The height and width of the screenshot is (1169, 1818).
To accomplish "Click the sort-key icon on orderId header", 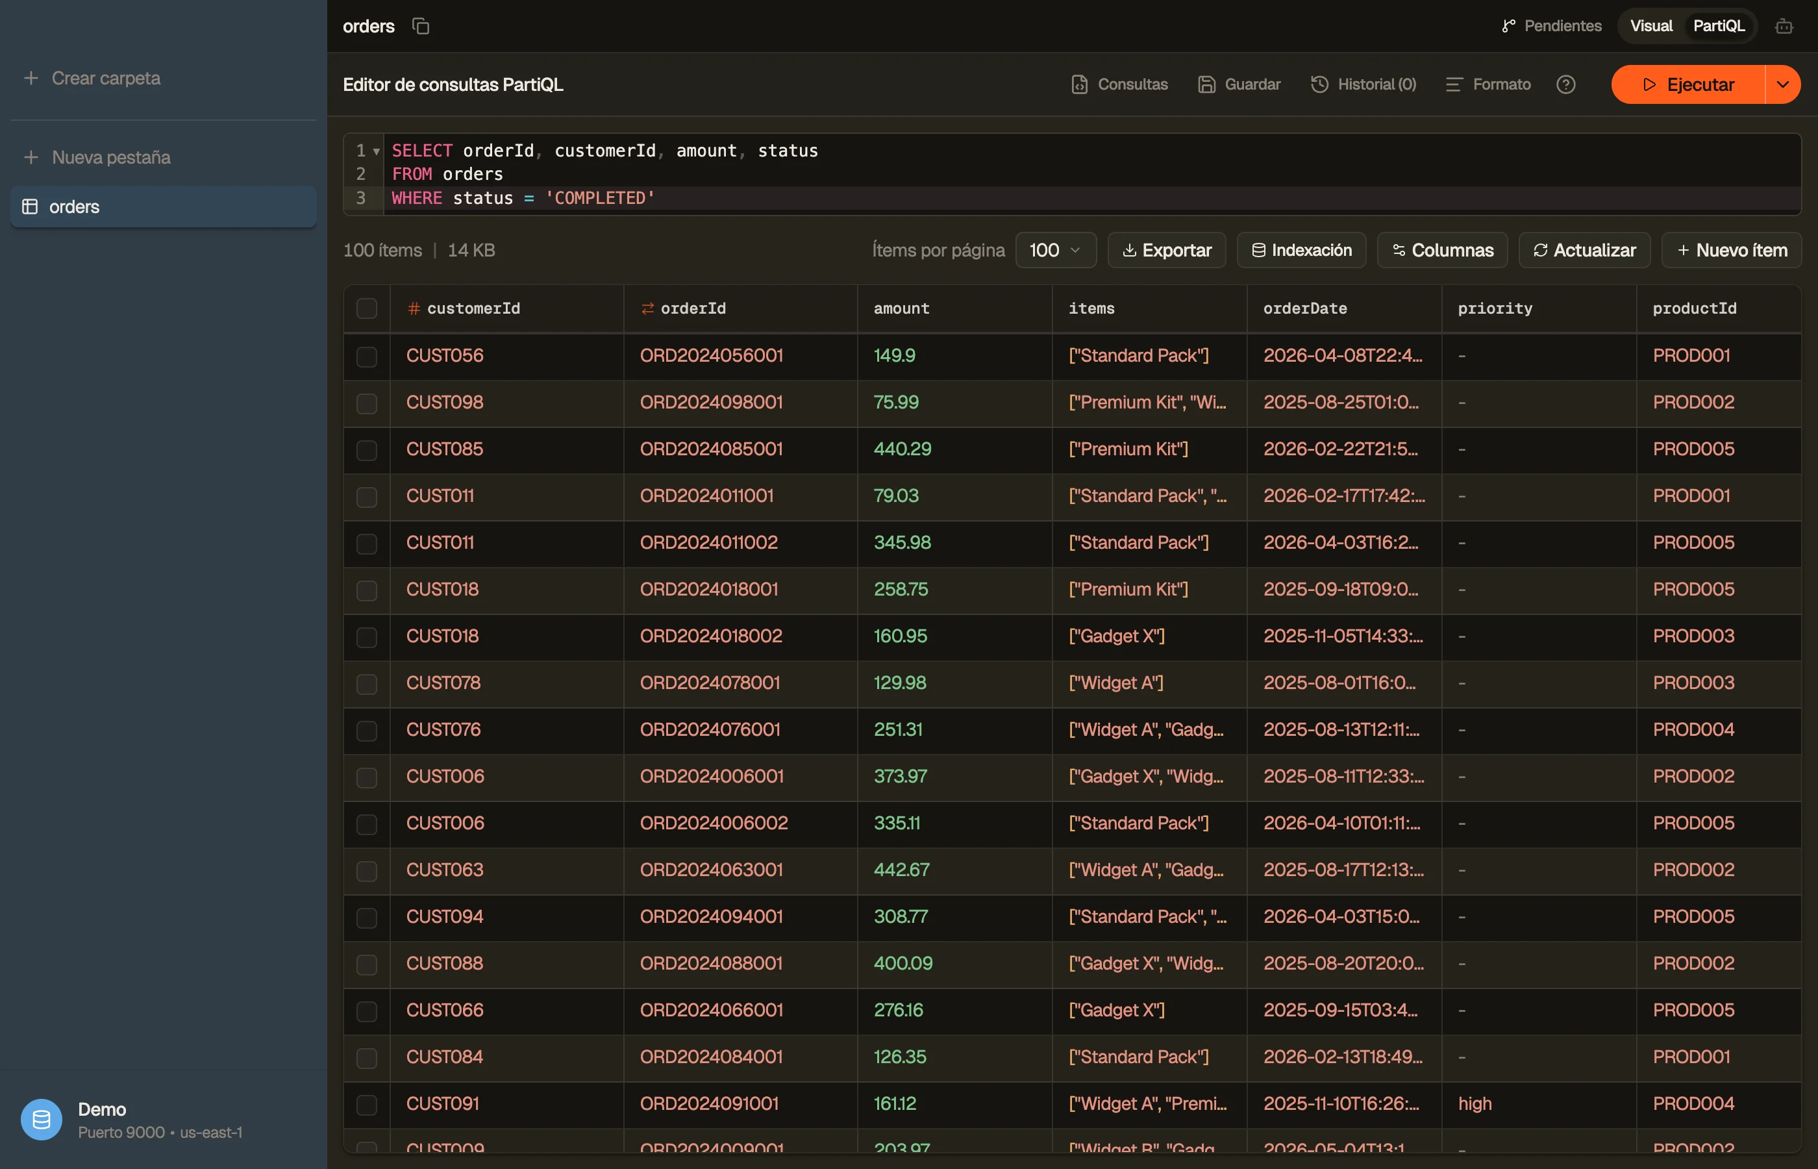I will (x=647, y=308).
